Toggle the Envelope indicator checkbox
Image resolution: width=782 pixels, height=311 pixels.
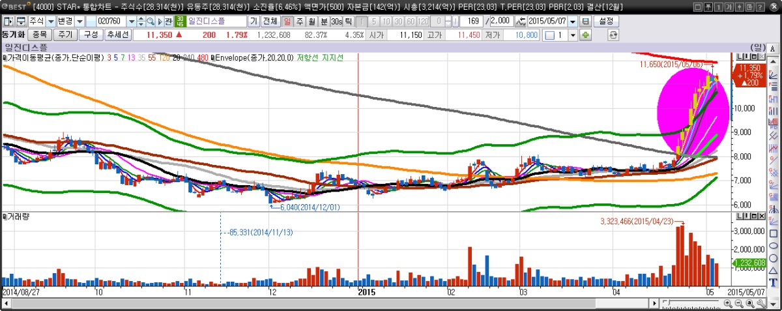pyautogui.click(x=212, y=57)
